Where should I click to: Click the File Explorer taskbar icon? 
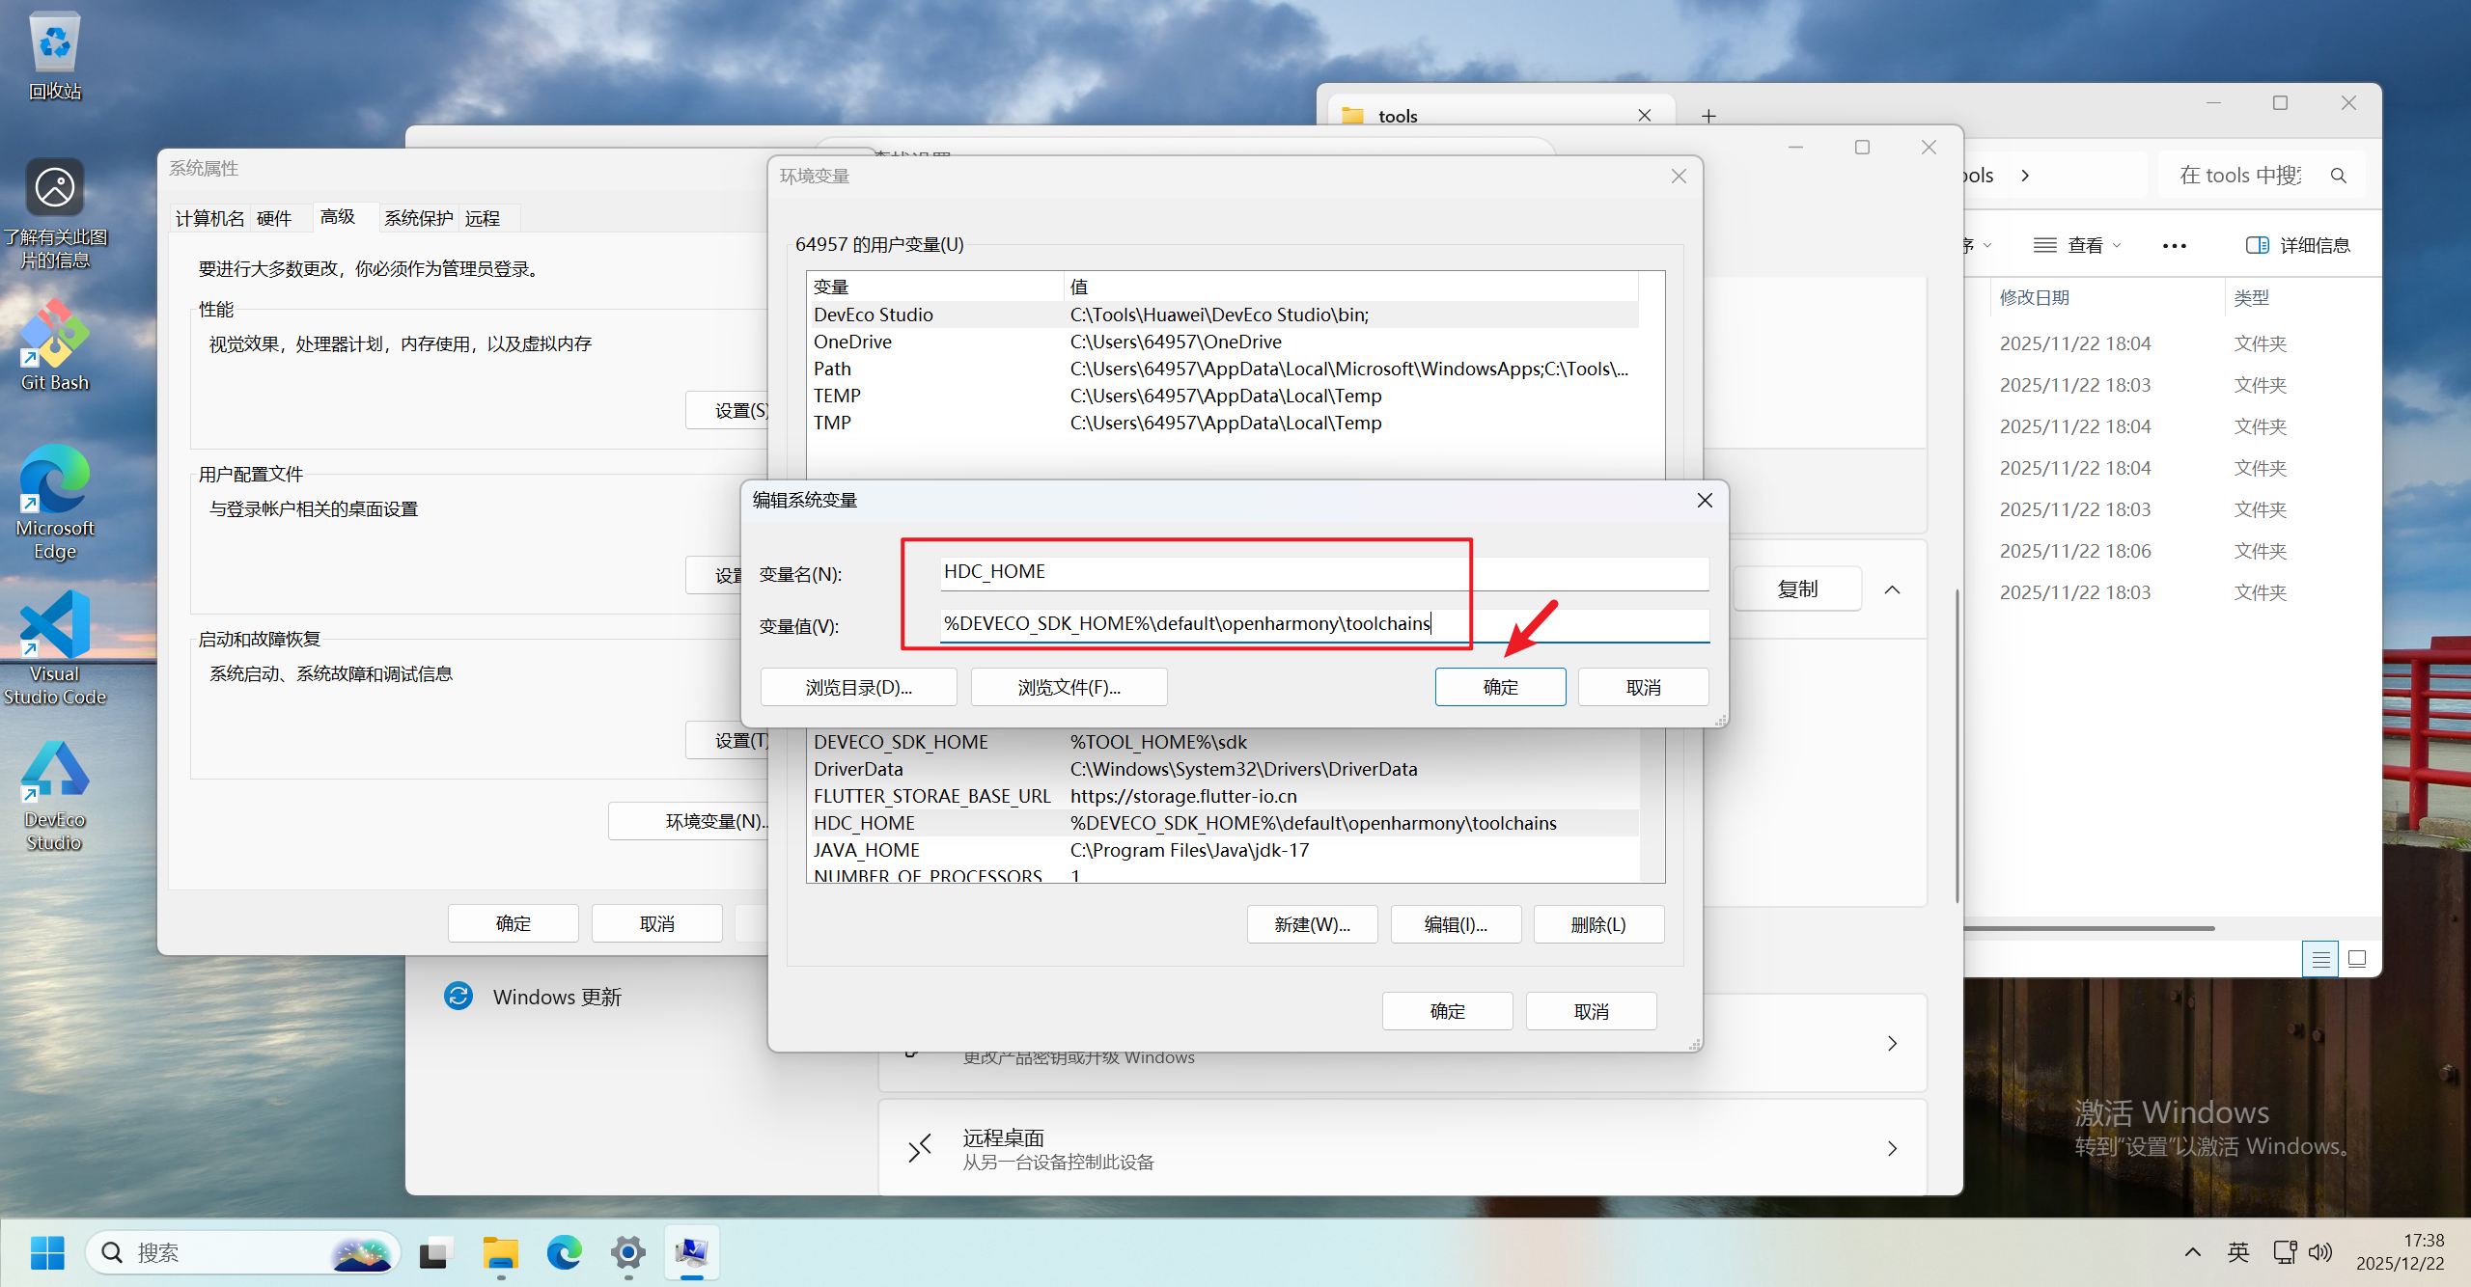point(500,1252)
